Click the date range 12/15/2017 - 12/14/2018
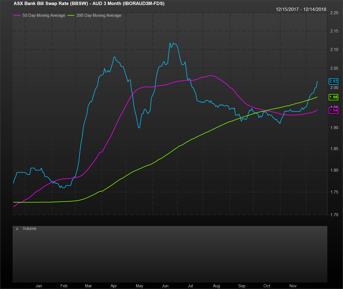The width and height of the screenshot is (343, 289). tap(301, 9)
